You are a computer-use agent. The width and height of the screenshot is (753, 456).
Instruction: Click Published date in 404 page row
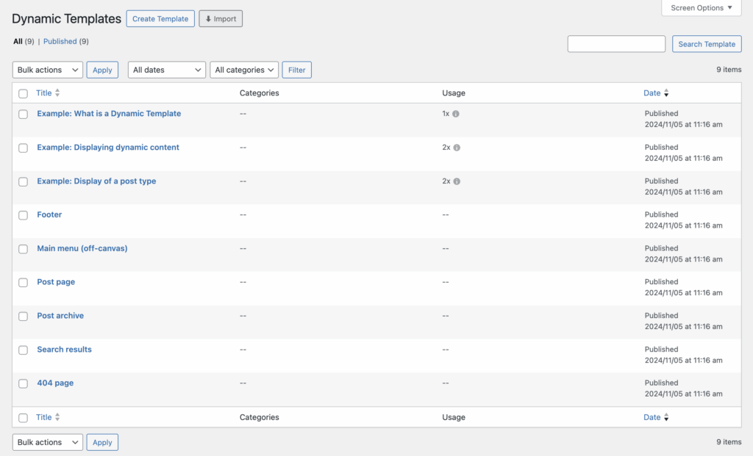pos(683,388)
